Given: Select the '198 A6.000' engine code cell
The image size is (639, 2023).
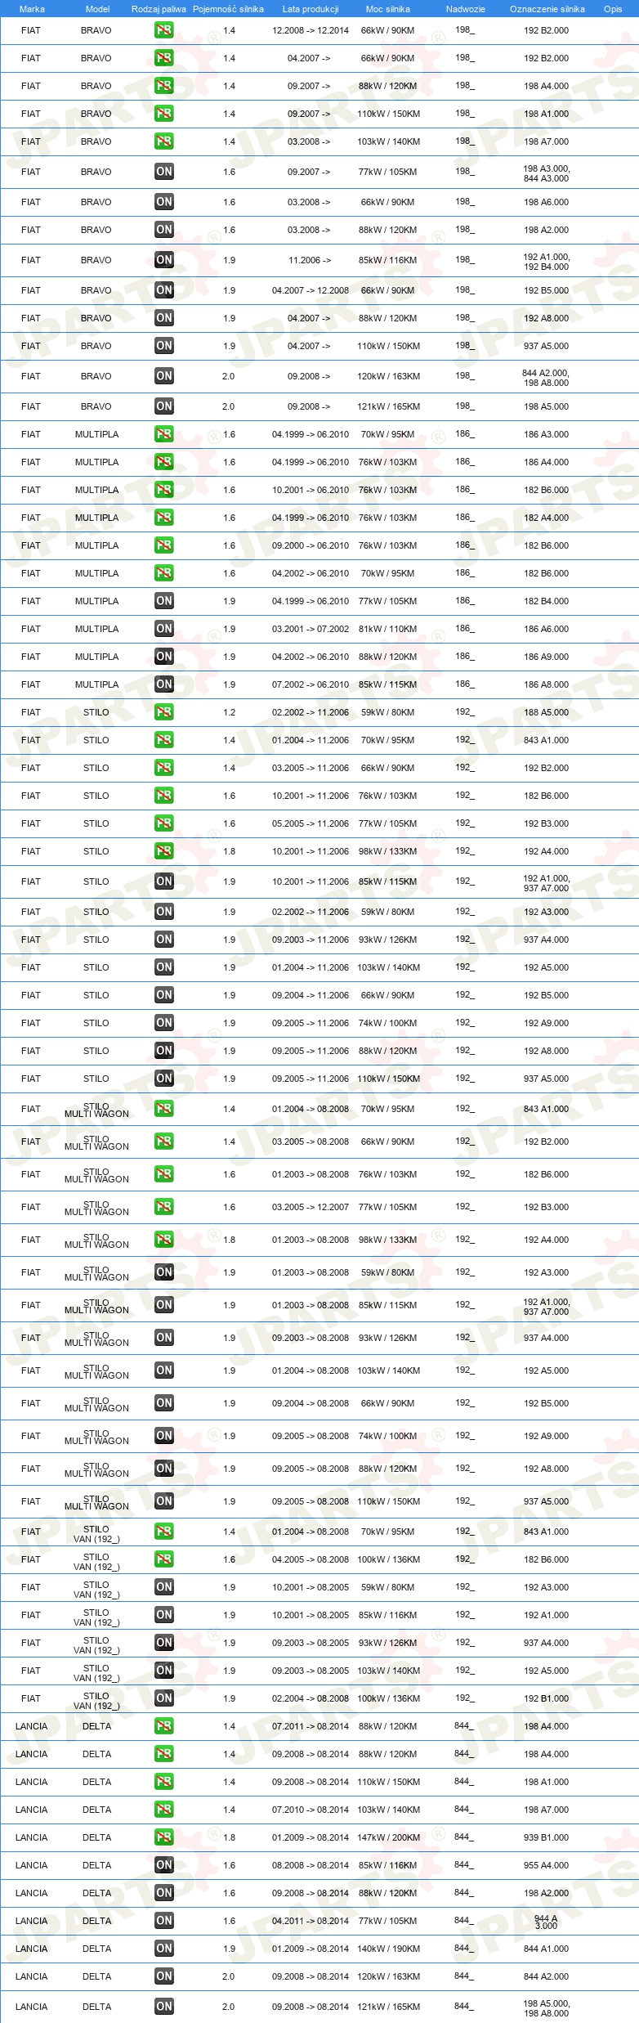Looking at the screenshot, I should pos(547,202).
